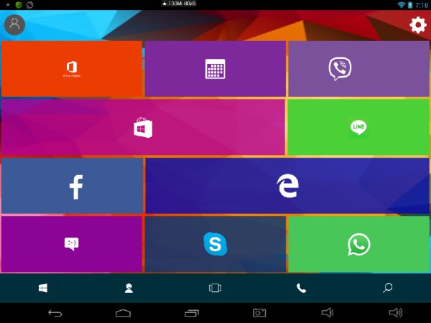Open Contacts person icon in dock
Screen dimensions: 431x323
click(x=129, y=288)
